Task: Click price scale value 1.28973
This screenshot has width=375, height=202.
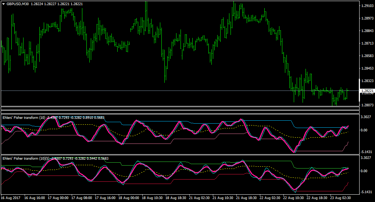Action: coord(367,18)
